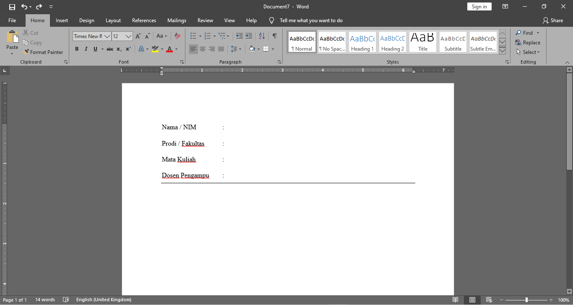Select center alignment
The height and width of the screenshot is (305, 573).
[203, 49]
